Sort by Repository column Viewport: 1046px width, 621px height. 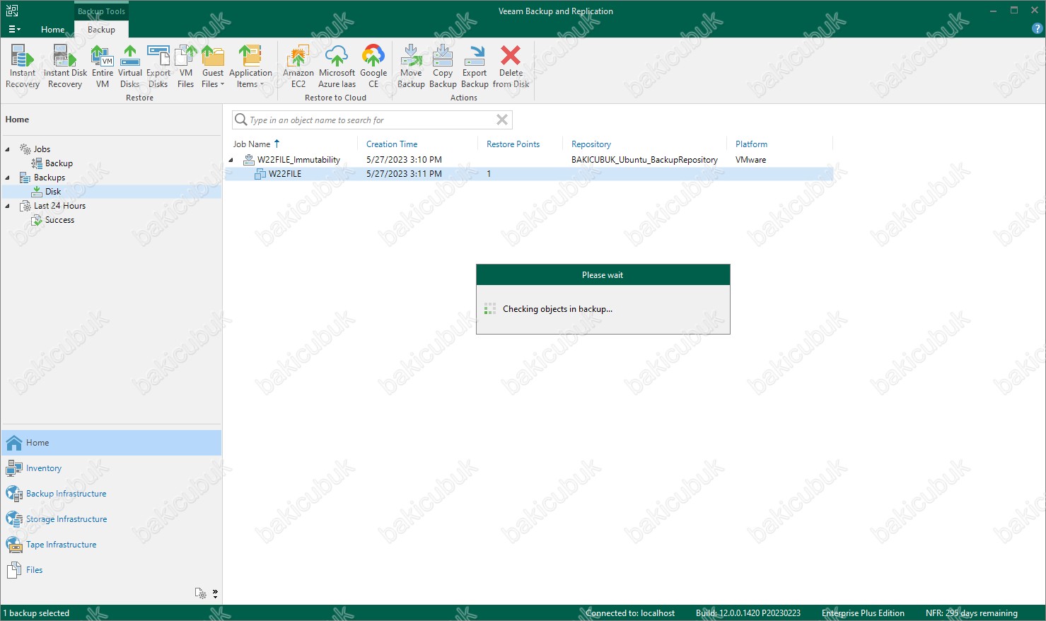(591, 144)
